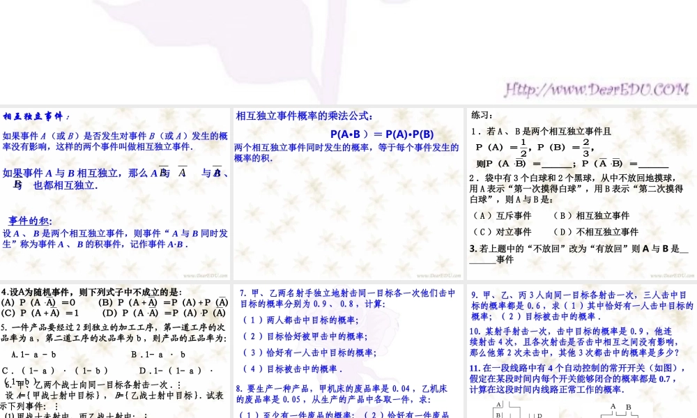Click sub-item (4) 目标被击中的概率
Image resolution: width=697 pixels, height=418 pixels.
(x=293, y=369)
